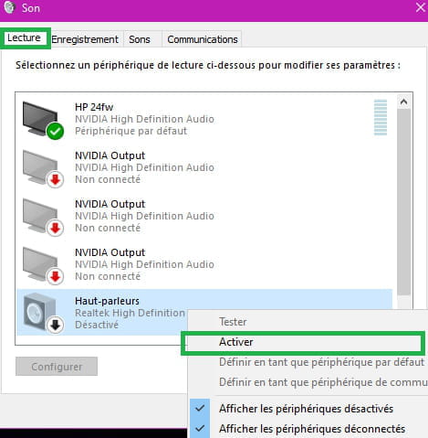Click the Configurer button
The image size is (428, 438).
coord(57,367)
